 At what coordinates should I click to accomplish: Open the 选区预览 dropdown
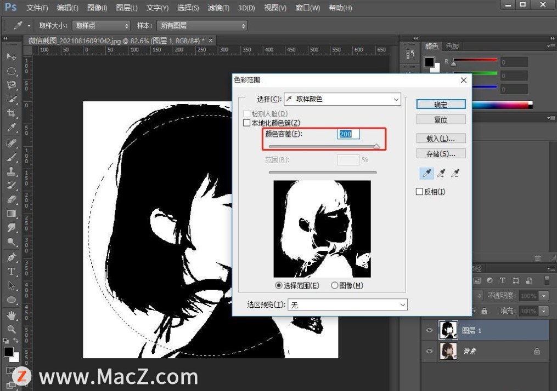click(x=347, y=304)
